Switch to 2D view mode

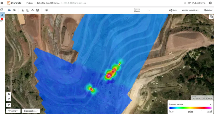[x=9, y=10]
